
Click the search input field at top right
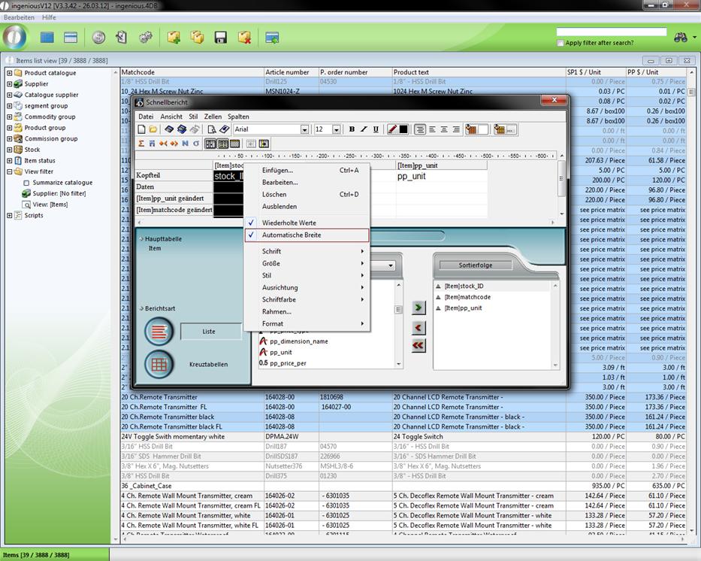point(611,32)
